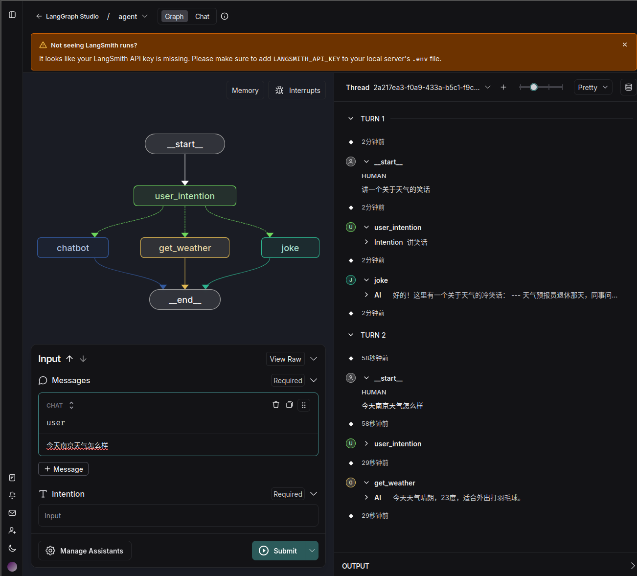Image resolution: width=637 pixels, height=576 pixels.
Task: Select the Graph tab
Action: click(x=174, y=17)
